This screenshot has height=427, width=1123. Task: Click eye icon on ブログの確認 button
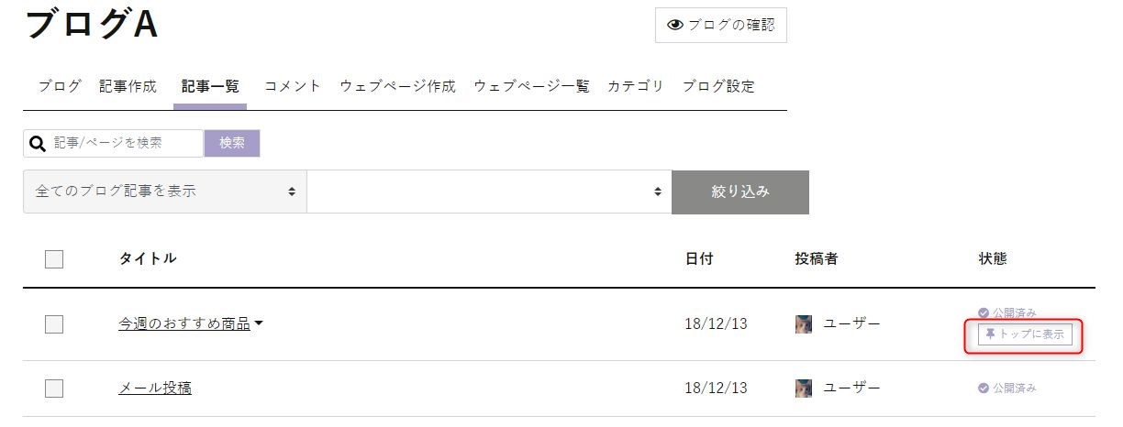(675, 26)
